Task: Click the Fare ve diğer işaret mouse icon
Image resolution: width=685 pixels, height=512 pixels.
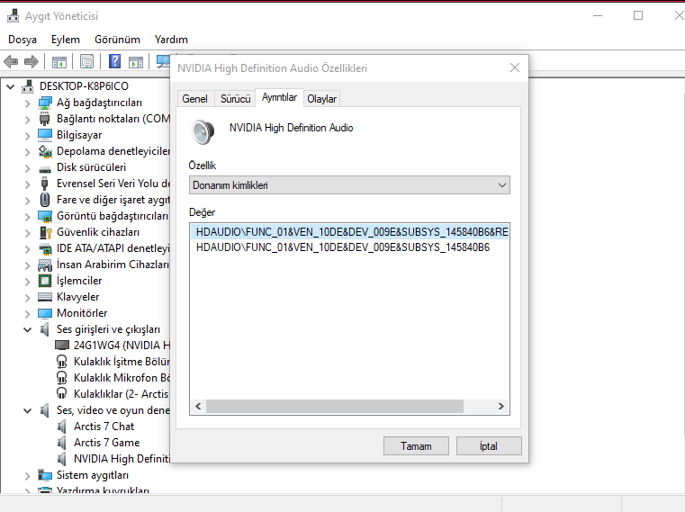Action: click(45, 200)
